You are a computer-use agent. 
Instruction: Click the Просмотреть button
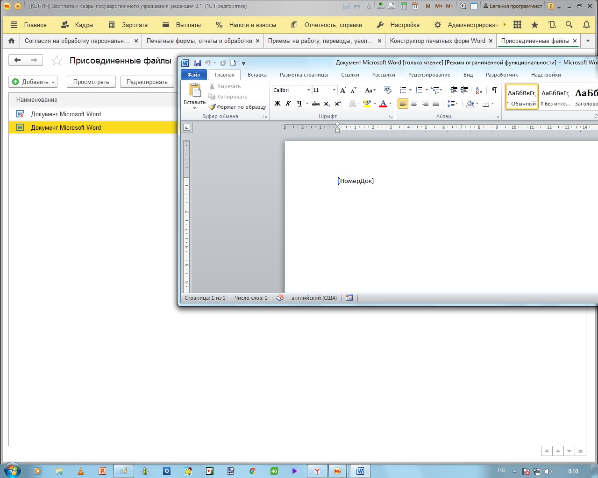(91, 82)
